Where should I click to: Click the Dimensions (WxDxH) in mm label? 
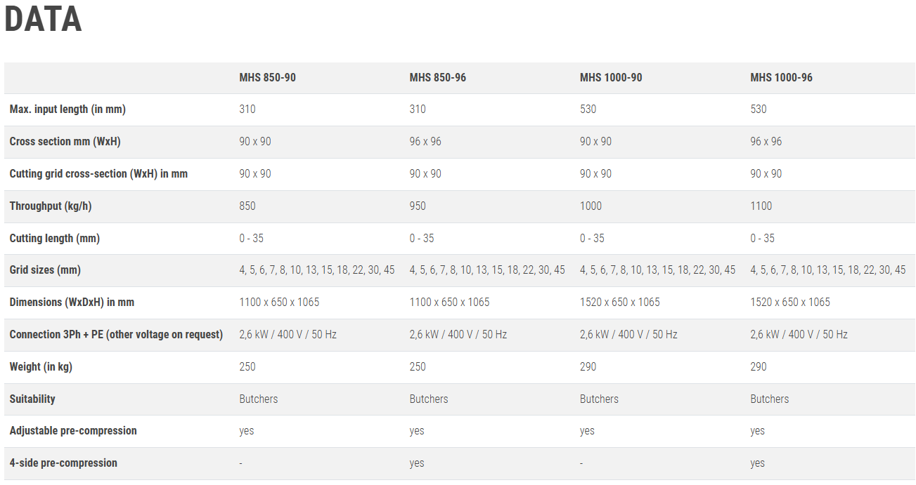(72, 303)
